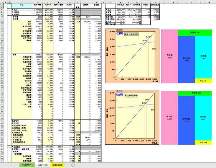Image resolution: width=216 pixels, height=168 pixels.
Task: Click the 全社 header cell
Action: pyautogui.click(x=22, y=6)
